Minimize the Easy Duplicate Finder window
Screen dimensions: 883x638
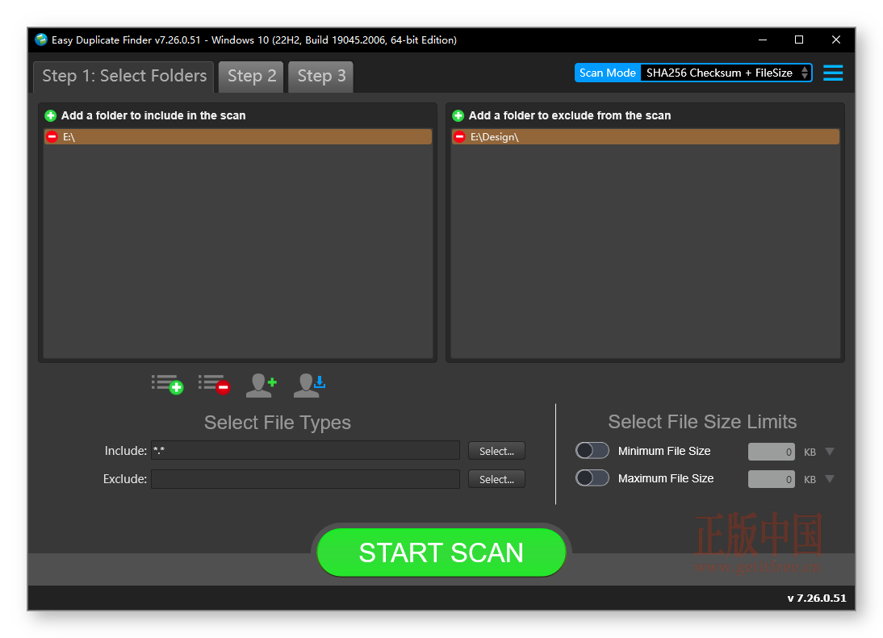click(x=763, y=40)
